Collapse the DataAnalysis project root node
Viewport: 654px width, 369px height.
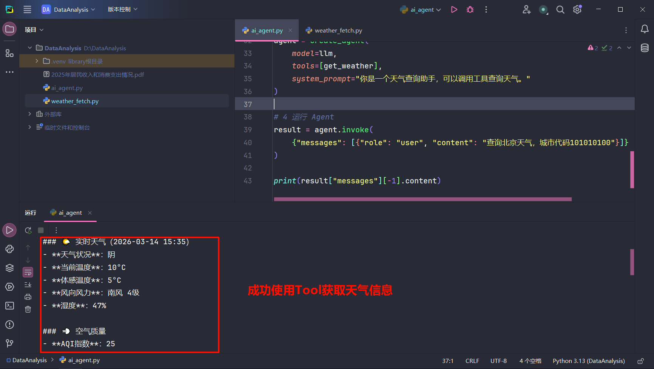(30, 48)
